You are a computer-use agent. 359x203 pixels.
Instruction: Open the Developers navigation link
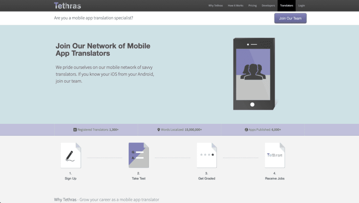[268, 6]
